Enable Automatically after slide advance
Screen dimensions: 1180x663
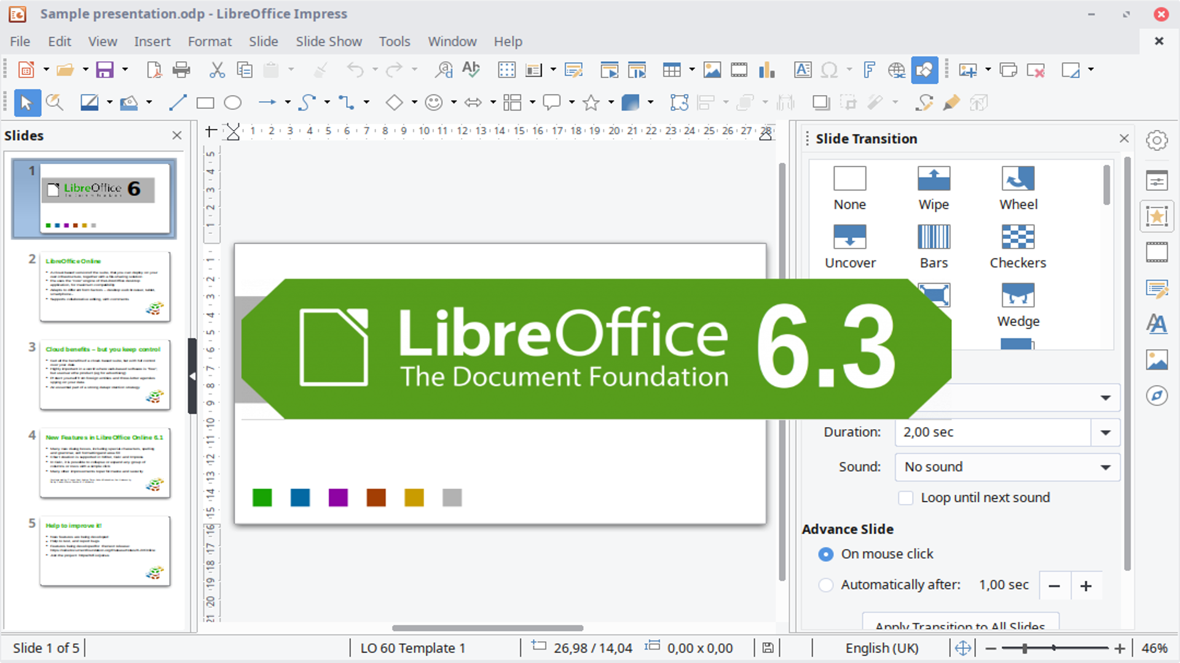[826, 585]
